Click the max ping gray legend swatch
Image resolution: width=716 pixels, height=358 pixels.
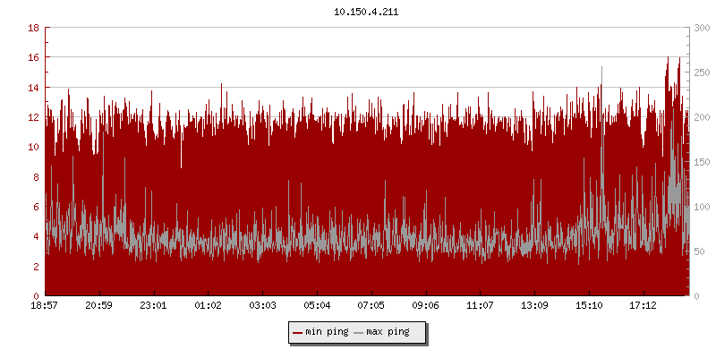pyautogui.click(x=359, y=332)
